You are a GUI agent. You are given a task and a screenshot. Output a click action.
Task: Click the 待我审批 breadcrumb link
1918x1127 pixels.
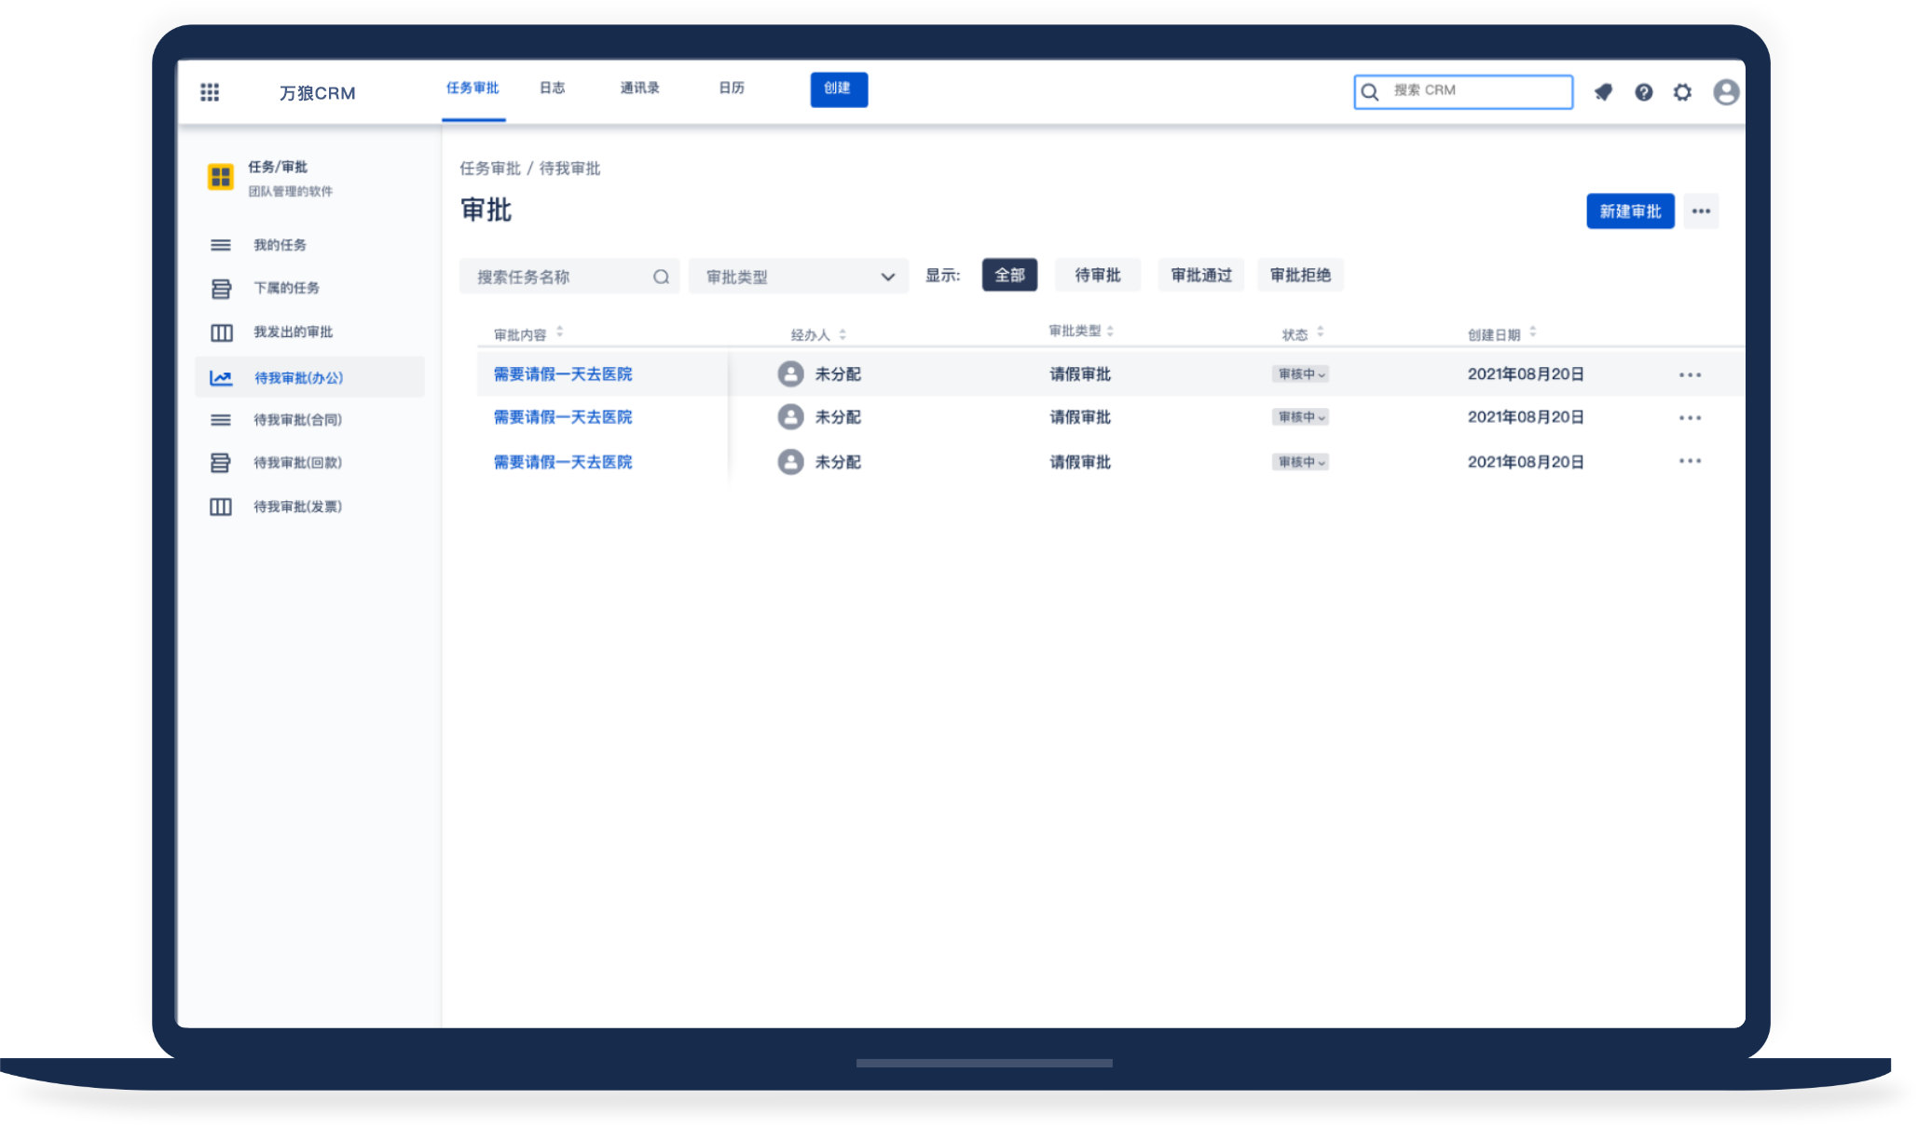pyautogui.click(x=569, y=169)
